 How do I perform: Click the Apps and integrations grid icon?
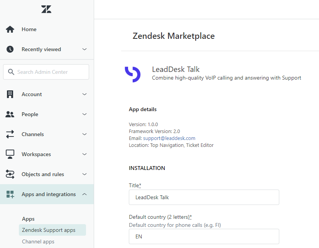click(x=10, y=194)
